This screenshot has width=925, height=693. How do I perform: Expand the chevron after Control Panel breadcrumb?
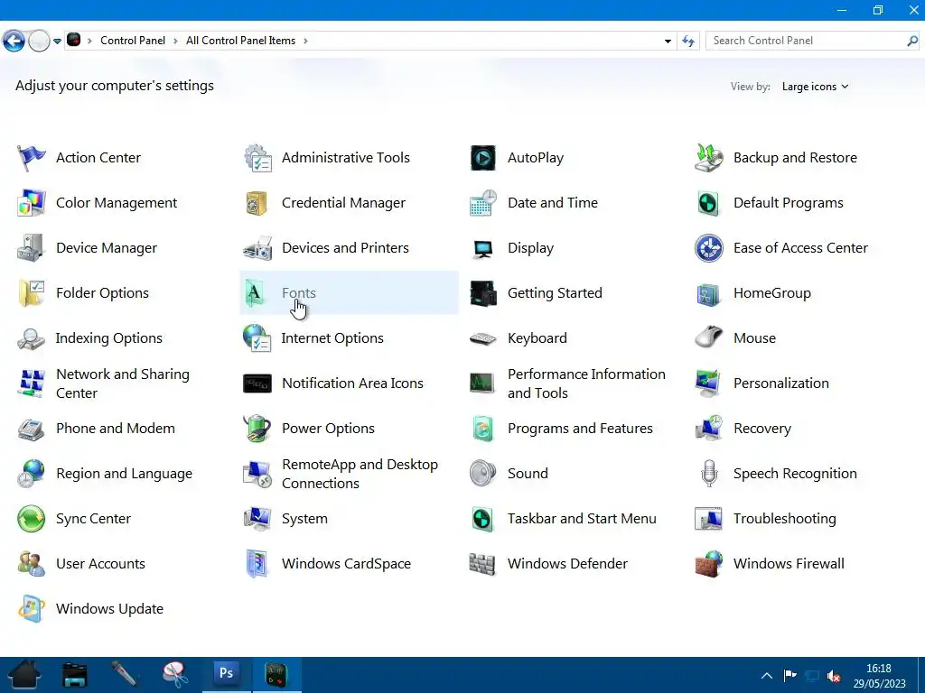point(175,41)
